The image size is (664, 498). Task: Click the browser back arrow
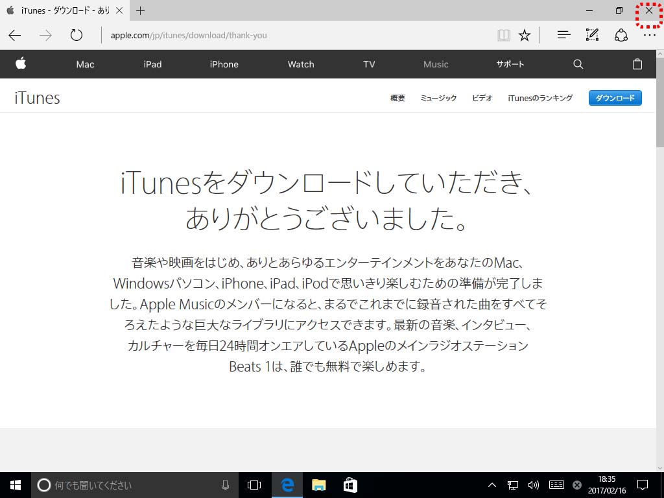pyautogui.click(x=15, y=35)
